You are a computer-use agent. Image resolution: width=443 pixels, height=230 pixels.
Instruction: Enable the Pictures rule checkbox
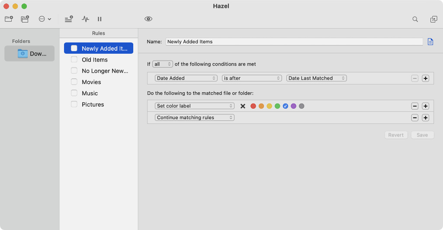tap(74, 104)
